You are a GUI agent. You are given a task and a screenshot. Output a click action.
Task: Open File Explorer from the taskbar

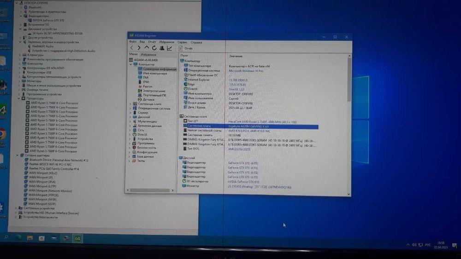coord(30,238)
